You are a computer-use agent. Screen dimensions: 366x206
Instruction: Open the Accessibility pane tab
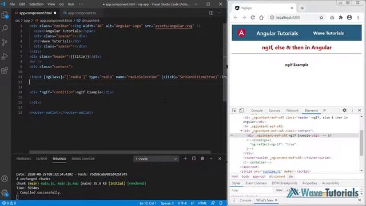coord(331,183)
